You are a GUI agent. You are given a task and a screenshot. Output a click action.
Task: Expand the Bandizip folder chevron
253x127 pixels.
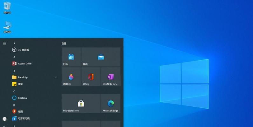(x=56, y=77)
